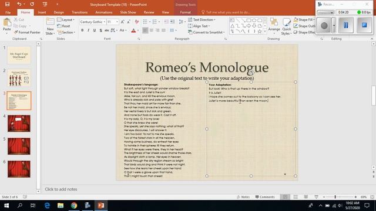Activate Format Painter
Image resolution: width=376 pixels, height=211 pixels.
click(27, 32)
